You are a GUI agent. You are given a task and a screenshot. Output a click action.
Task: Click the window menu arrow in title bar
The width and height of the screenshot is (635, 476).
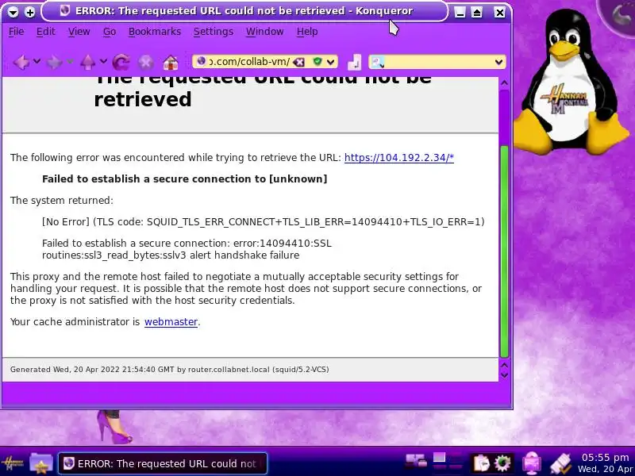(13, 13)
